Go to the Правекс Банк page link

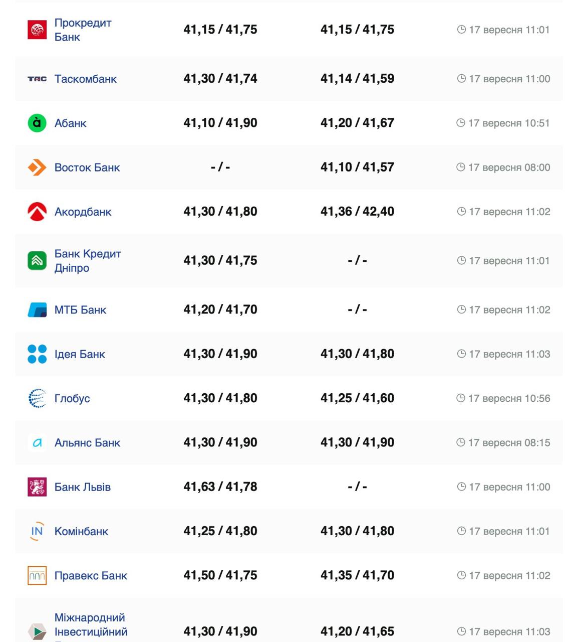point(91,576)
